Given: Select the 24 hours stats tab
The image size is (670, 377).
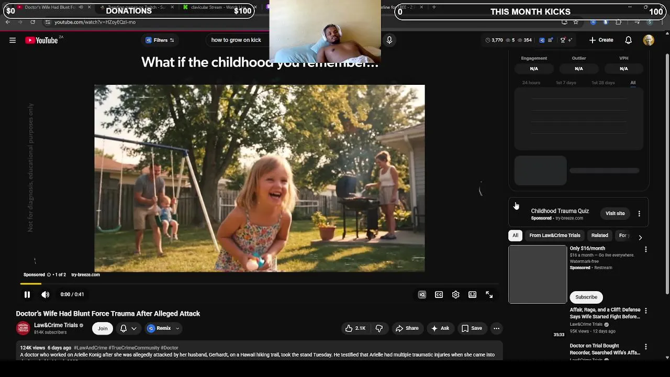Looking at the screenshot, I should click(531, 83).
